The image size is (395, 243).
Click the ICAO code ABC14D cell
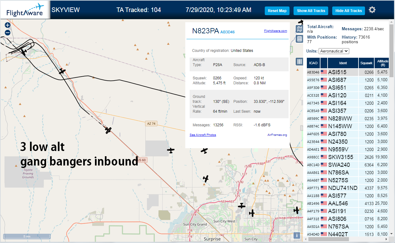point(313,165)
